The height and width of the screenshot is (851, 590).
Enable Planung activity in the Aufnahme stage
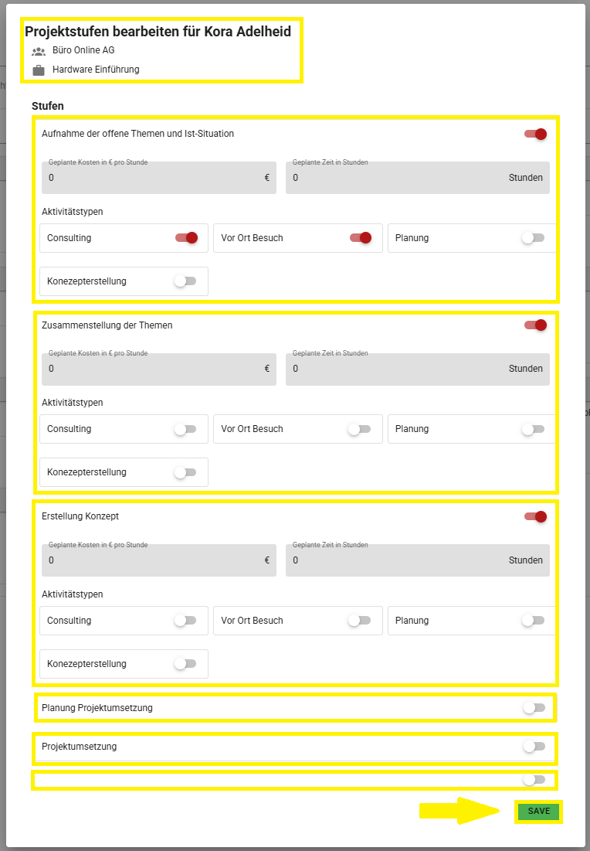(x=533, y=238)
